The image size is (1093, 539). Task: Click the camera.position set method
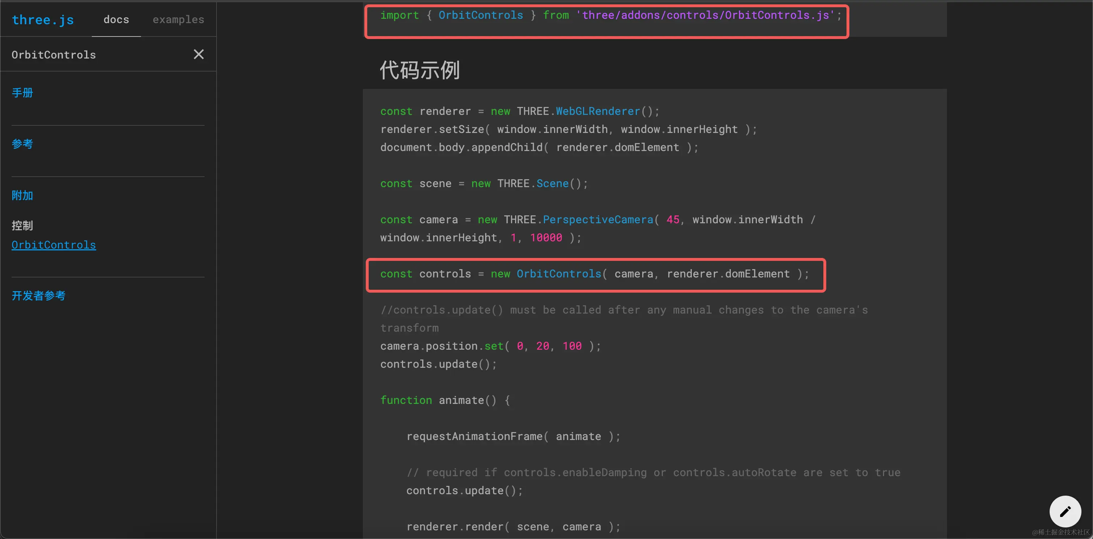(x=493, y=346)
